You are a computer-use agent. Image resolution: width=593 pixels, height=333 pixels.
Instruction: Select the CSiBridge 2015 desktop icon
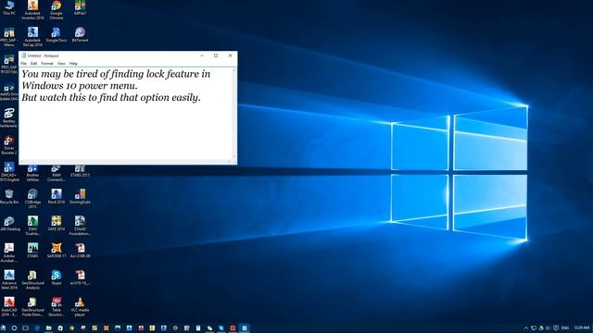click(x=32, y=199)
